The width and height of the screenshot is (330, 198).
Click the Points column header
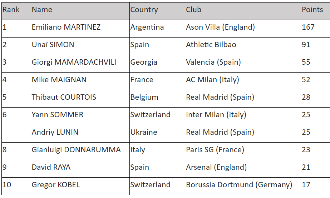coord(312,10)
